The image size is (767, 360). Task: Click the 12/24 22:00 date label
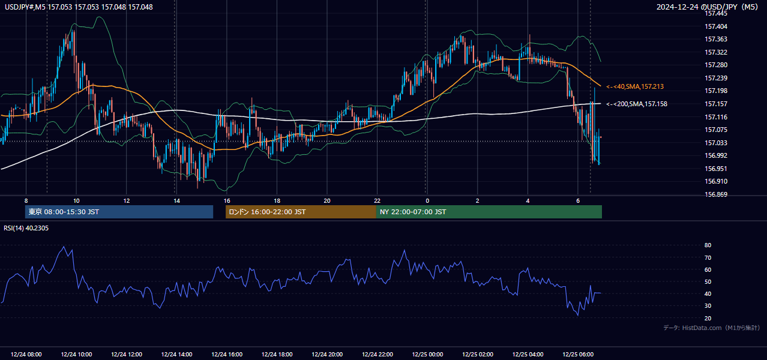pyautogui.click(x=377, y=355)
